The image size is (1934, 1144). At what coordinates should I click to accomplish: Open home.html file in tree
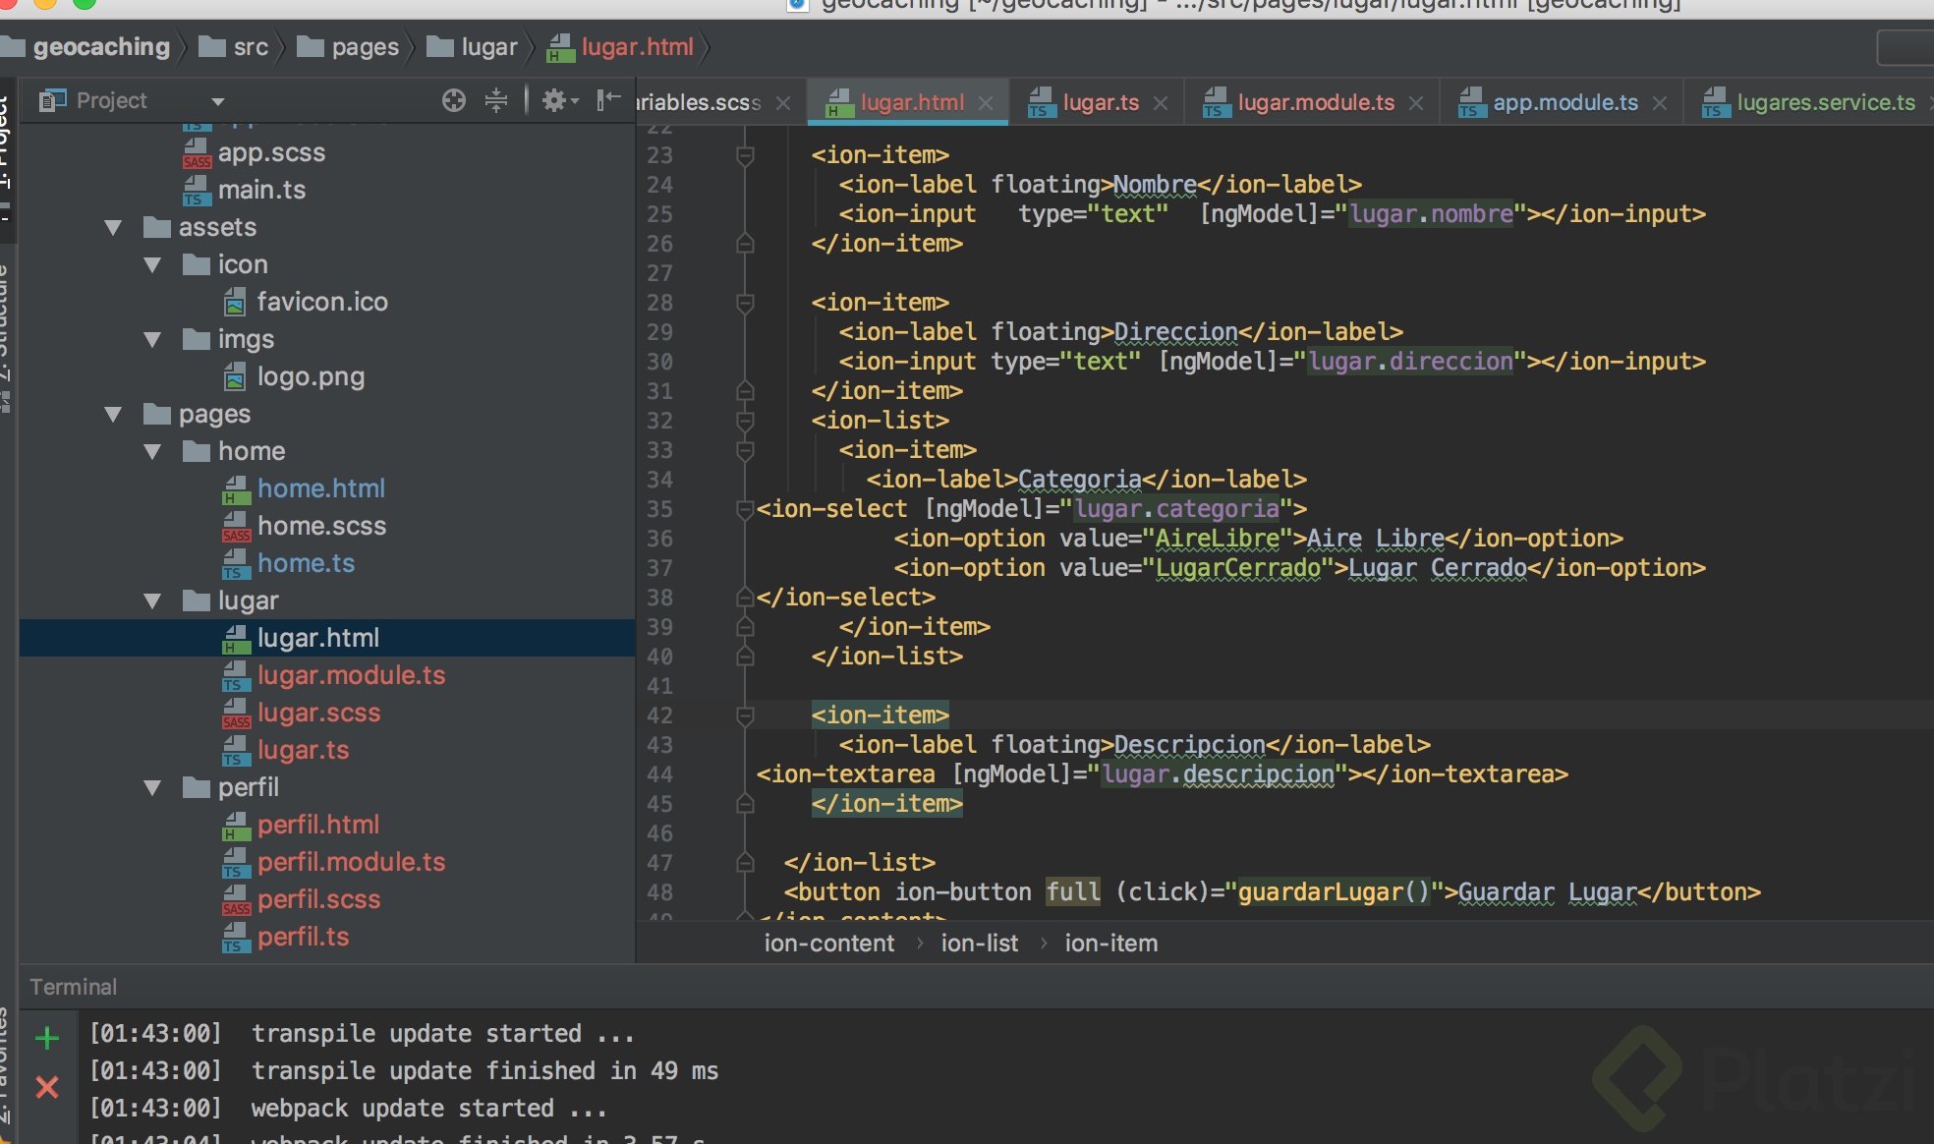pos(320,488)
